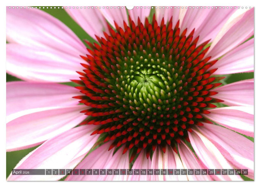
Task: Click date cell 14
Action: (x=137, y=172)
